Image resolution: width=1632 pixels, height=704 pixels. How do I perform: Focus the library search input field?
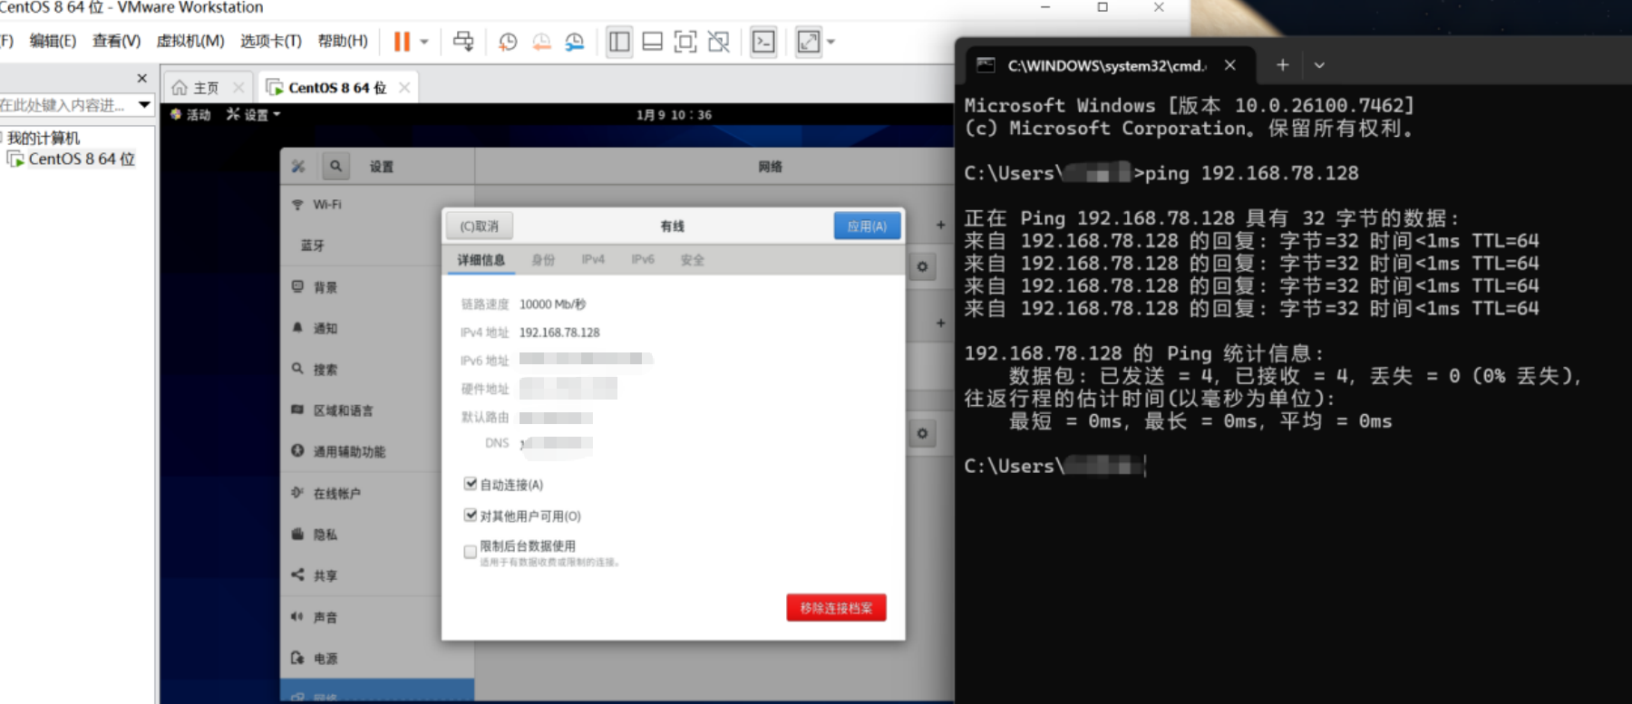point(67,105)
